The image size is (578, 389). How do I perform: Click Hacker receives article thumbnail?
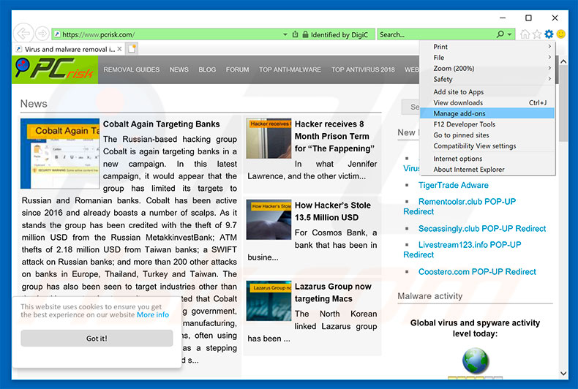[269, 138]
